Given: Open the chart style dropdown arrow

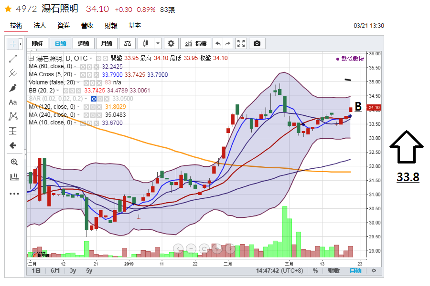Looking at the screenshot, I should [158, 43].
